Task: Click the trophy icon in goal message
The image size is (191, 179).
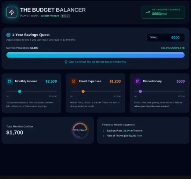Action: click(x=66, y=62)
